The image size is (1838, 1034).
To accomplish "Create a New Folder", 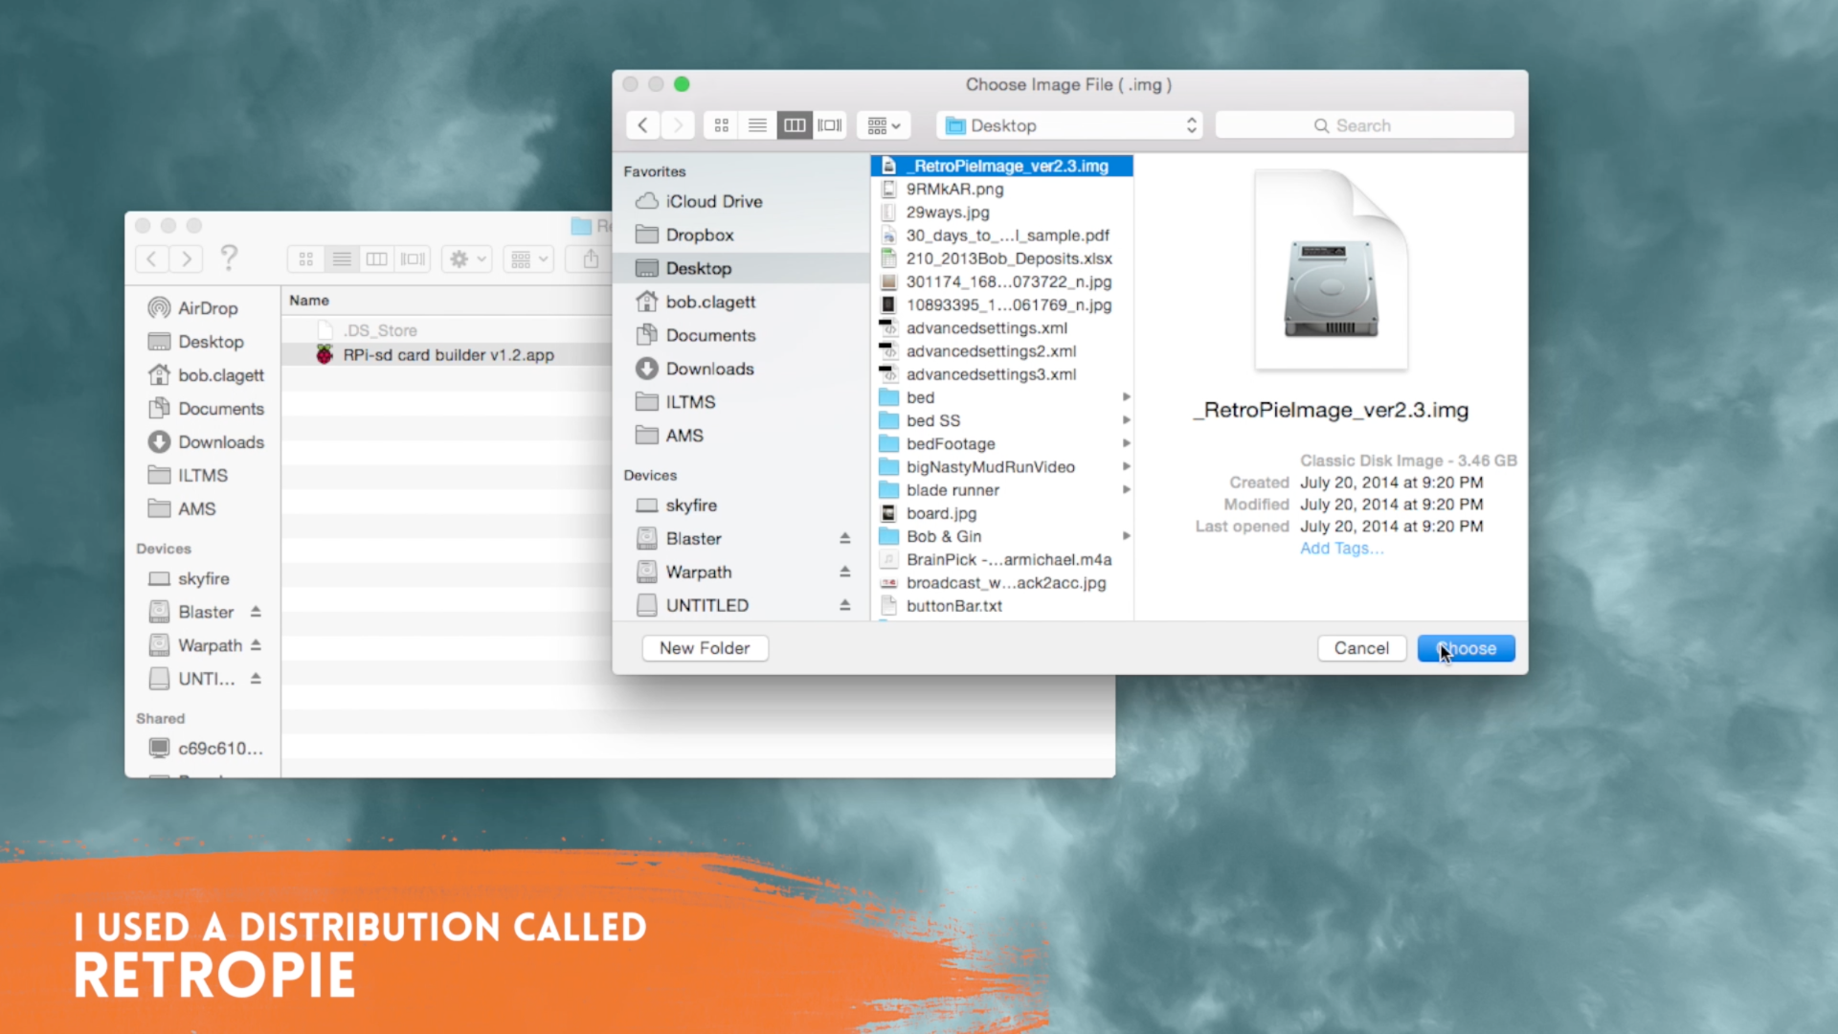I will coord(705,648).
